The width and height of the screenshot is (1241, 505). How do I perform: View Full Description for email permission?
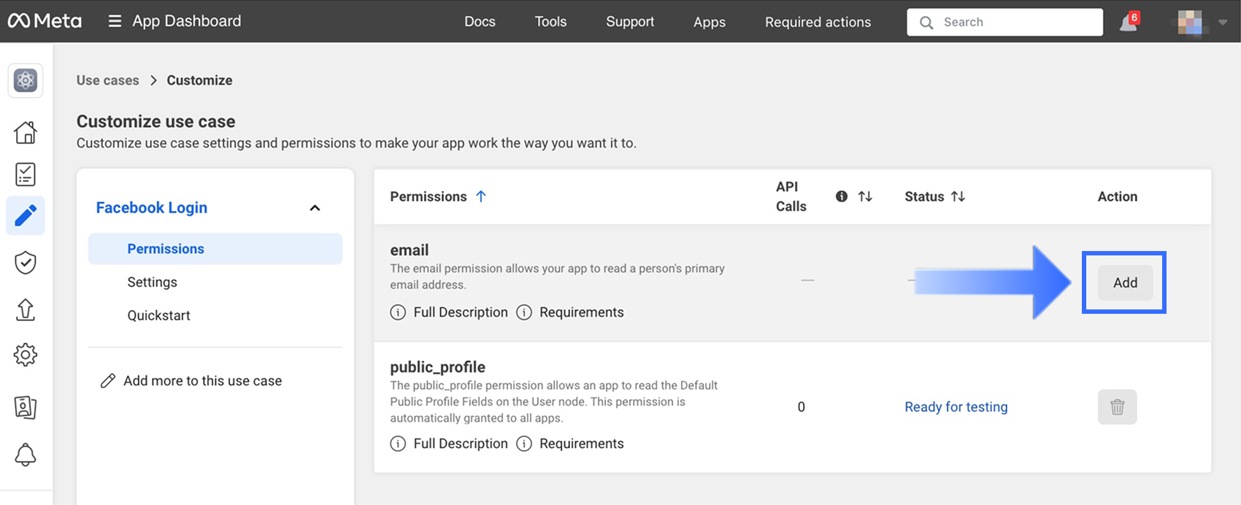pos(460,312)
